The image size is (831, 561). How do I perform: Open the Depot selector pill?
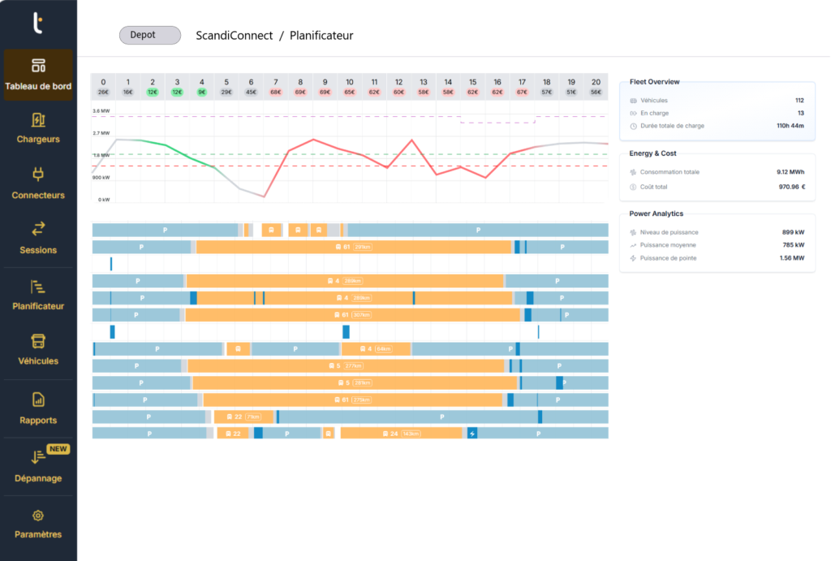point(149,36)
